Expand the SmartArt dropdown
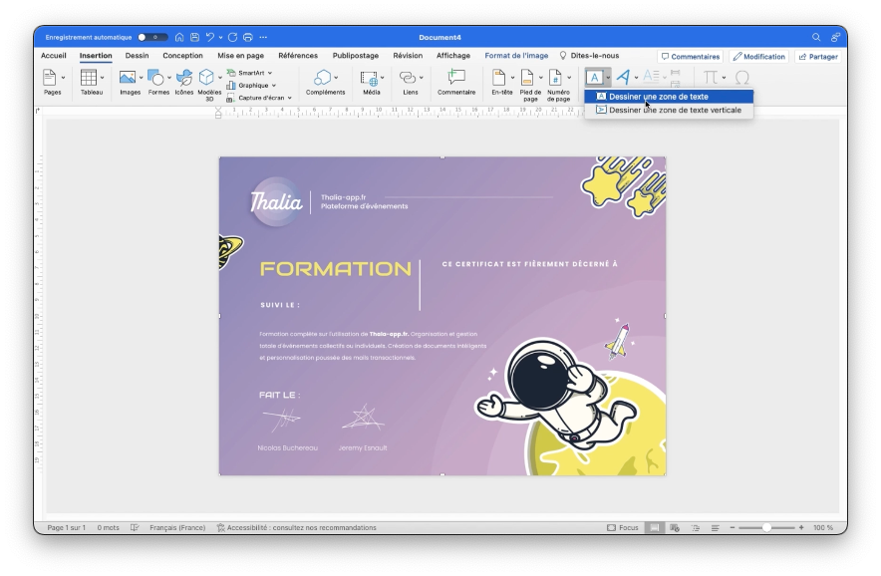The image size is (881, 576). (x=269, y=73)
